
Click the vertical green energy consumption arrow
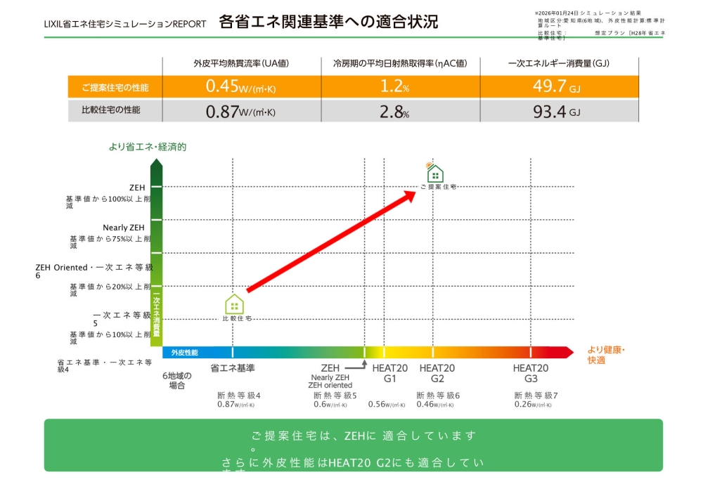point(156,253)
